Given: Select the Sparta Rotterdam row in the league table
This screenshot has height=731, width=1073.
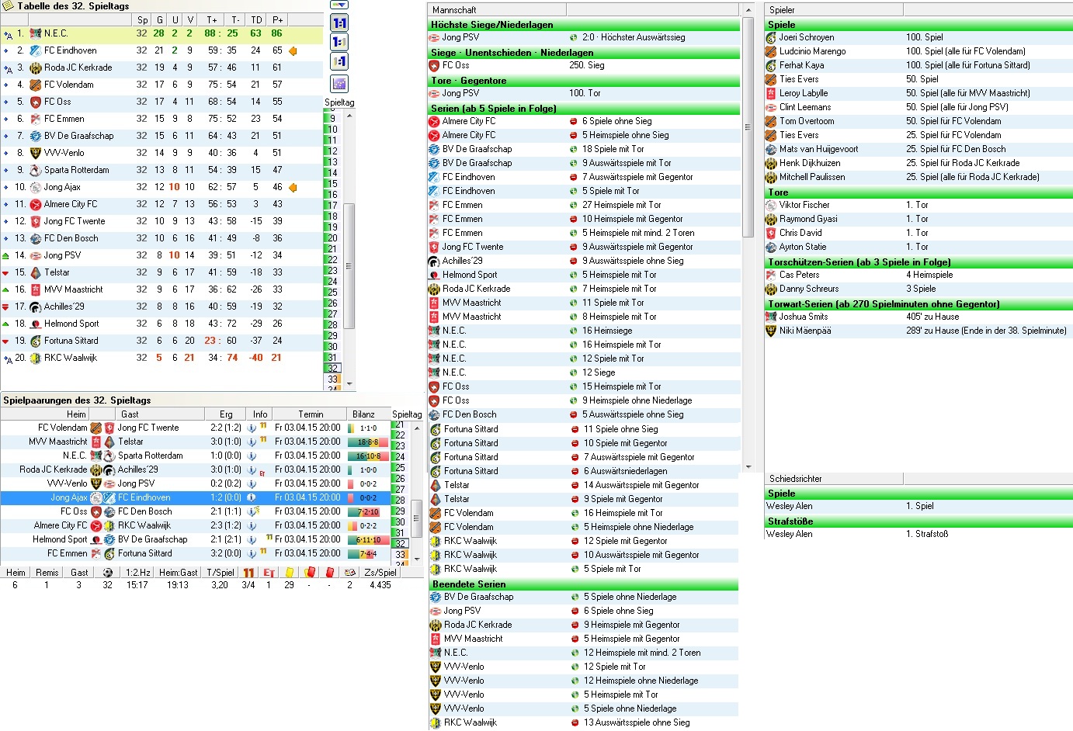Looking at the screenshot, I should coord(161,170).
